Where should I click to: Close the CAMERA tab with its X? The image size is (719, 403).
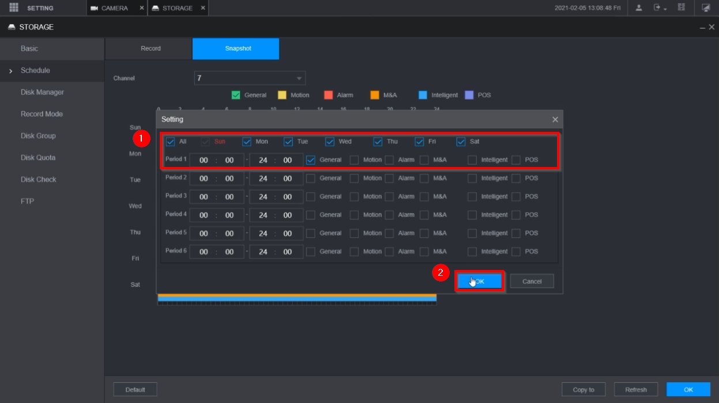pyautogui.click(x=142, y=8)
